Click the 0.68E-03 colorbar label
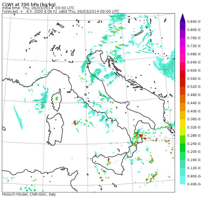Image resolution: width=201 pixels, height=198 pixels. (x=194, y=54)
